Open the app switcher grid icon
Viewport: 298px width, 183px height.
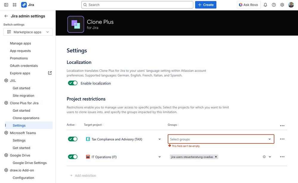click(15, 5)
